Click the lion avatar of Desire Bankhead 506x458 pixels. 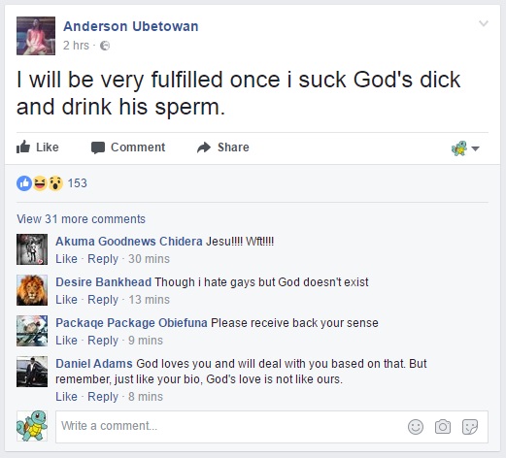(32, 290)
